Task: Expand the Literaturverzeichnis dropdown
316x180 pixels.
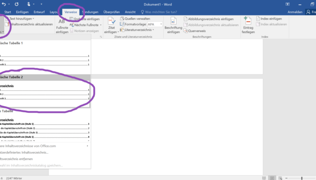Action: point(137,30)
